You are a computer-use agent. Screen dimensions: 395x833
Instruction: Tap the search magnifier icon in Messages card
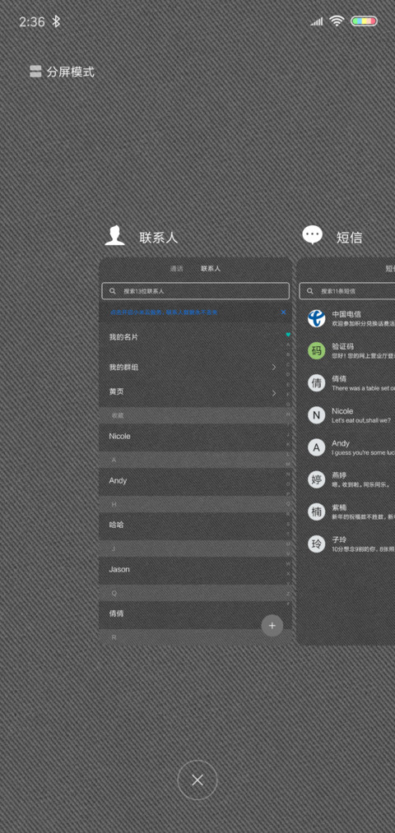click(309, 291)
